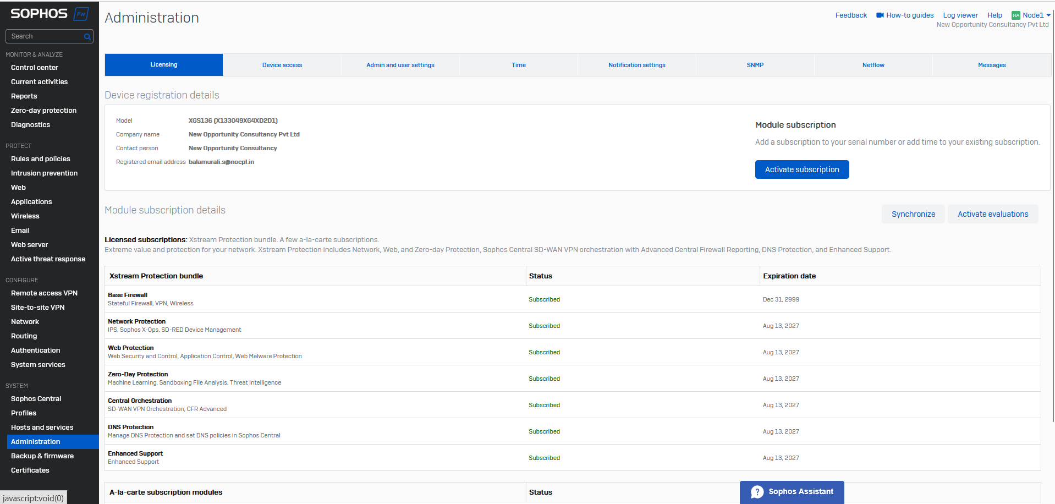
Task: Click the Synchronize button
Action: 913,214
